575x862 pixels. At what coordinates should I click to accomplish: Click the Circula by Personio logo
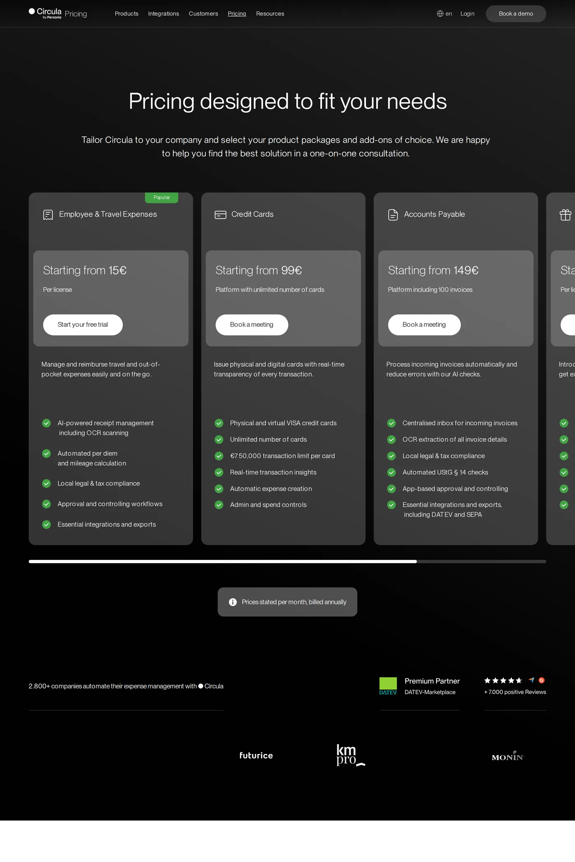coord(45,14)
